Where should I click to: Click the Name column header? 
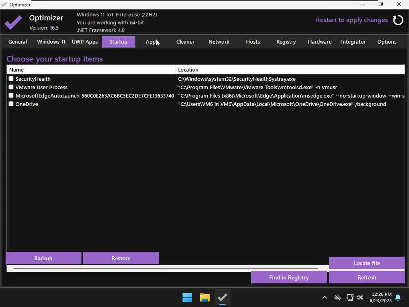pos(91,70)
